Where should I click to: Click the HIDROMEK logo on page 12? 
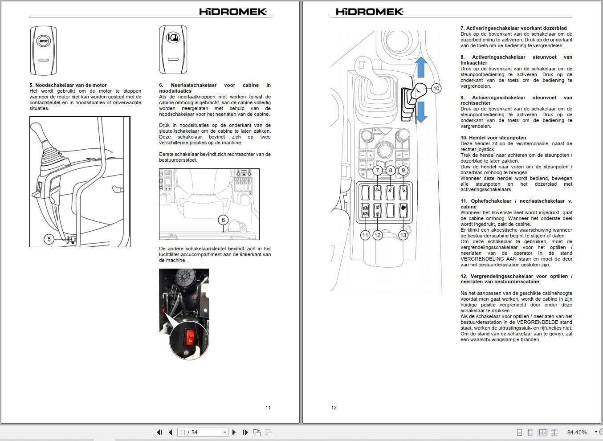370,12
